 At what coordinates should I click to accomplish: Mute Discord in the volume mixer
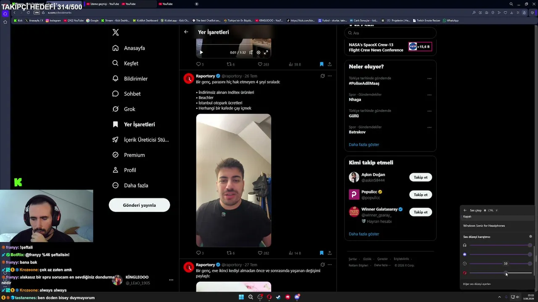pyautogui.click(x=464, y=255)
